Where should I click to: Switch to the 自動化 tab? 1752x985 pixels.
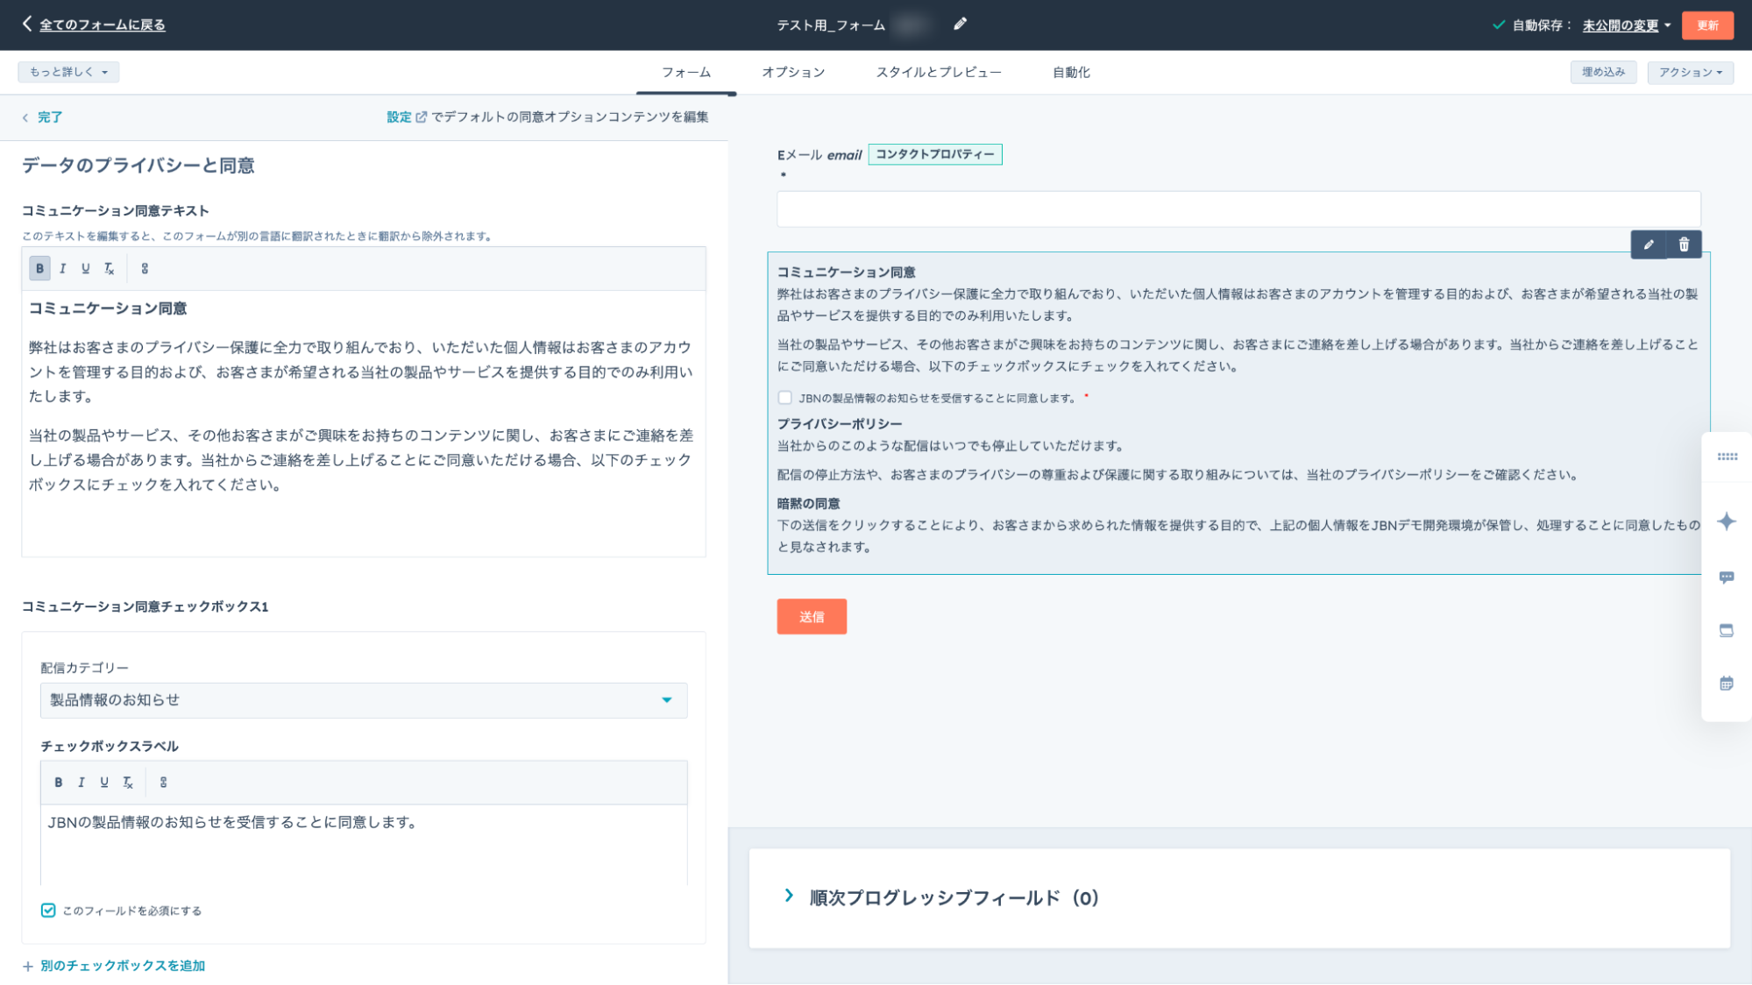(1071, 72)
